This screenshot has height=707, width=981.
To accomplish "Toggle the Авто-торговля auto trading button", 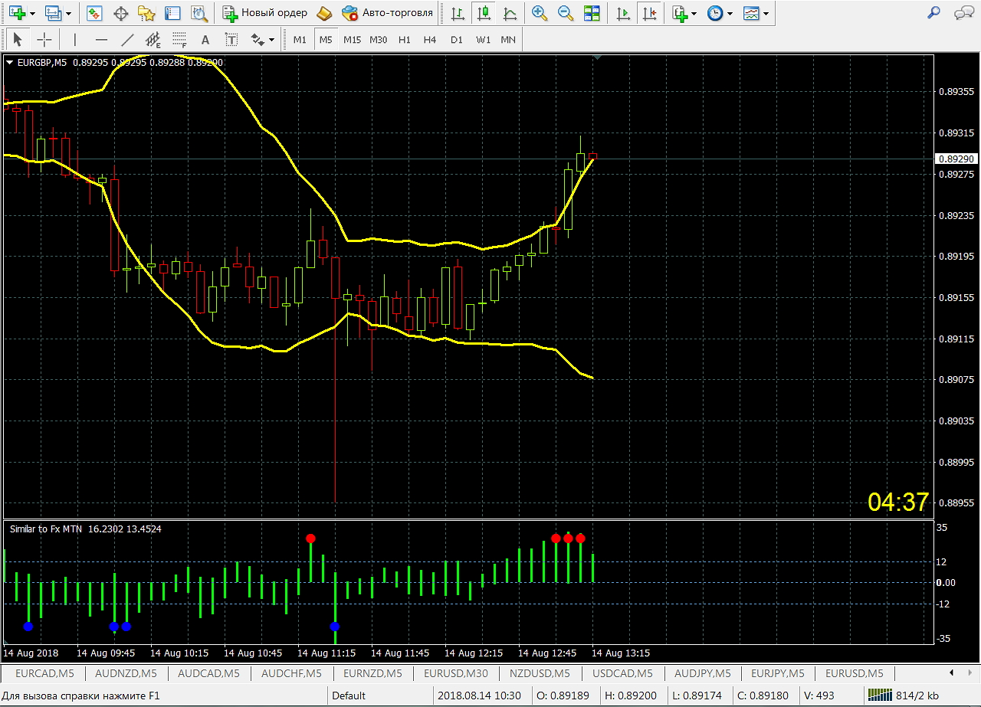I will [388, 13].
